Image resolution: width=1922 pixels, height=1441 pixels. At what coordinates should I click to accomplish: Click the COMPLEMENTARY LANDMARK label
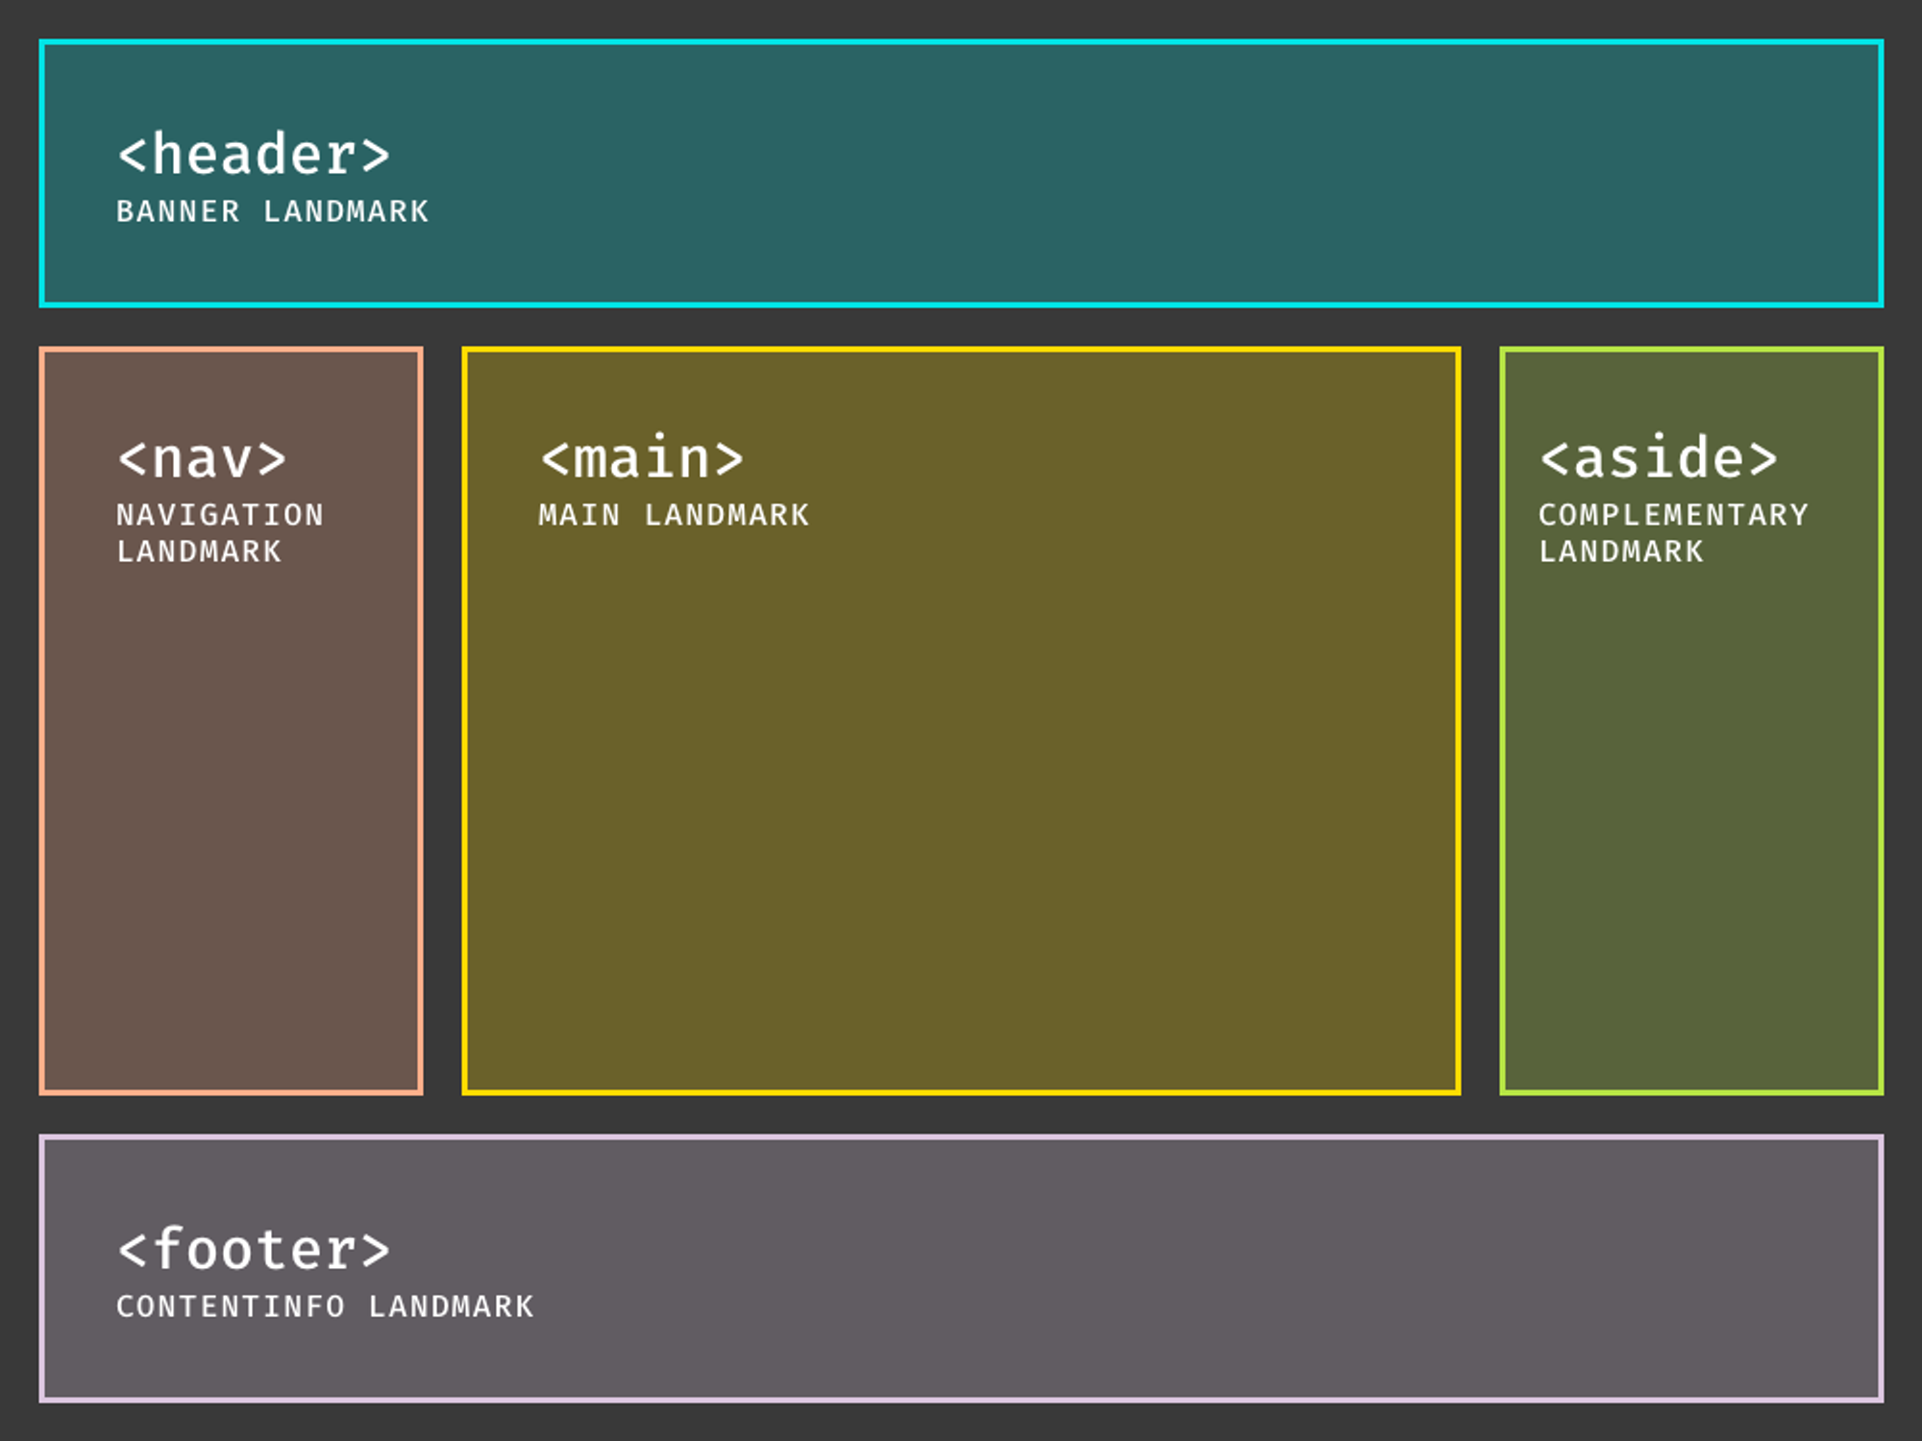(x=1672, y=533)
